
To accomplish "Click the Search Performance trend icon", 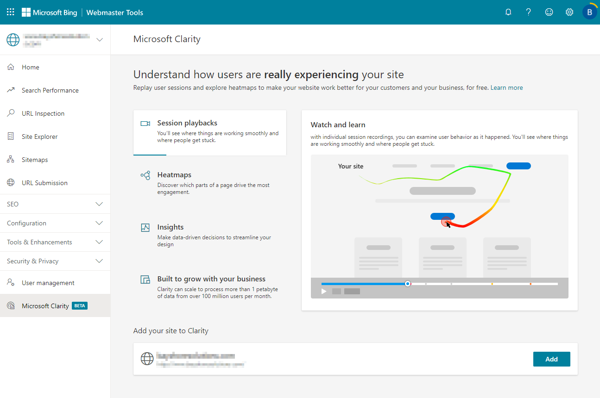I will pyautogui.click(x=11, y=90).
